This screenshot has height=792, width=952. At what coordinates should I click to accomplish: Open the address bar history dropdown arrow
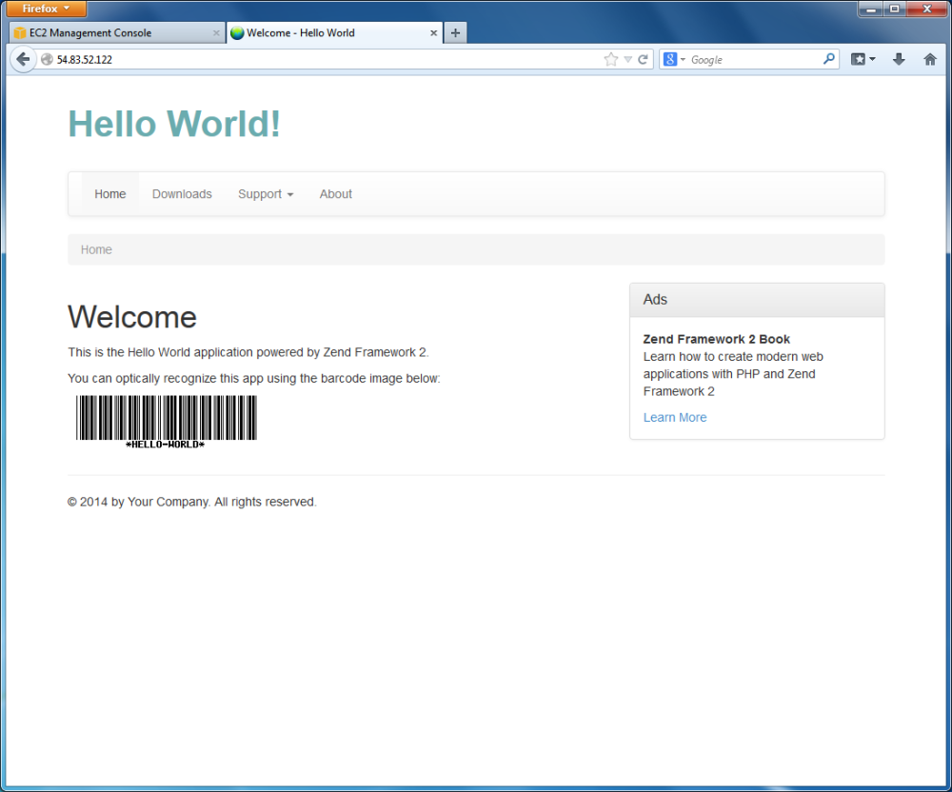pyautogui.click(x=628, y=59)
